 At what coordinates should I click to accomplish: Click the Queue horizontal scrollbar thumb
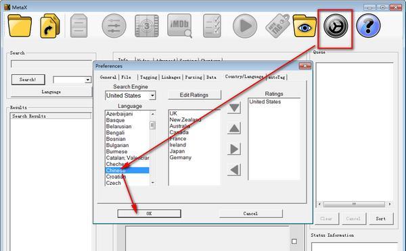(354, 204)
